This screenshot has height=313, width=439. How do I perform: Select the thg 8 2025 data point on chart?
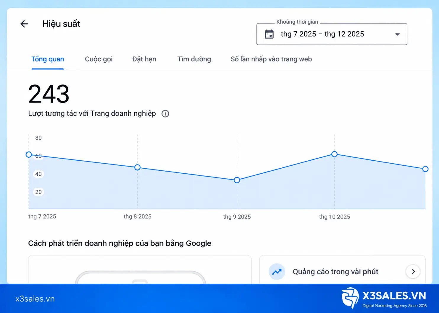137,167
